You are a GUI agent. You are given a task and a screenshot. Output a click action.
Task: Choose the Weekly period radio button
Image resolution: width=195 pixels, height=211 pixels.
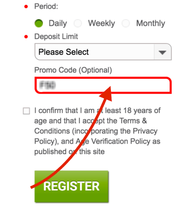point(78,23)
